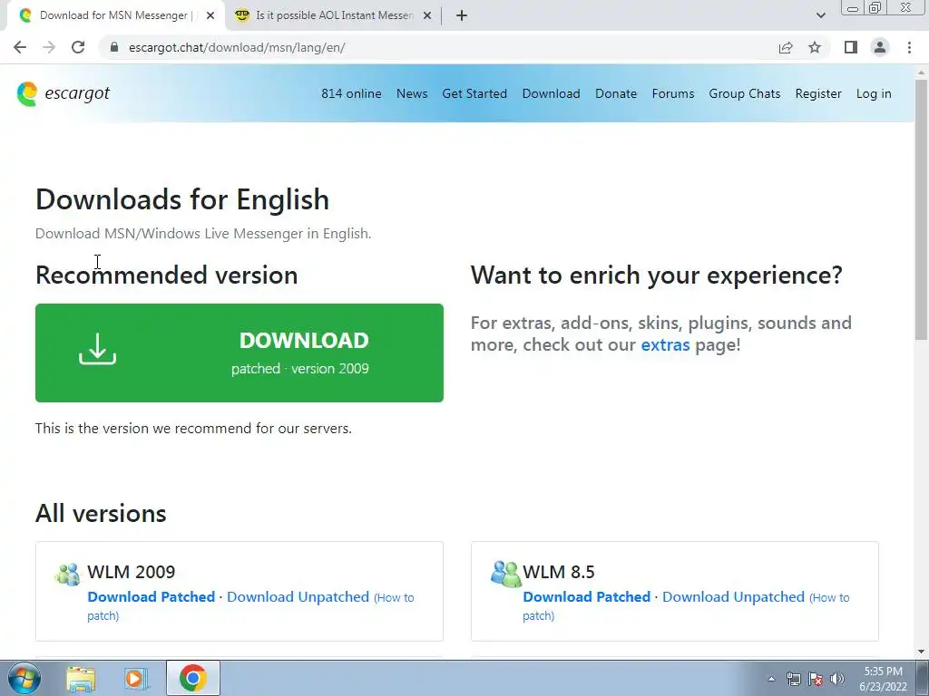Switch to the AOL Instant Messenger tab
This screenshot has width=929, height=696.
pyautogui.click(x=332, y=15)
